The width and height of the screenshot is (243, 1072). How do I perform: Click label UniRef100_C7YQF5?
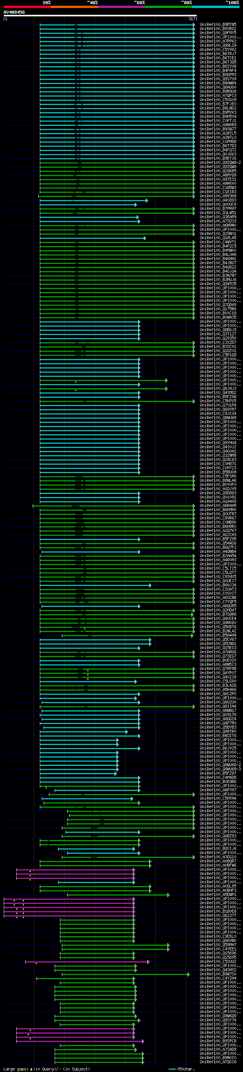218,601
